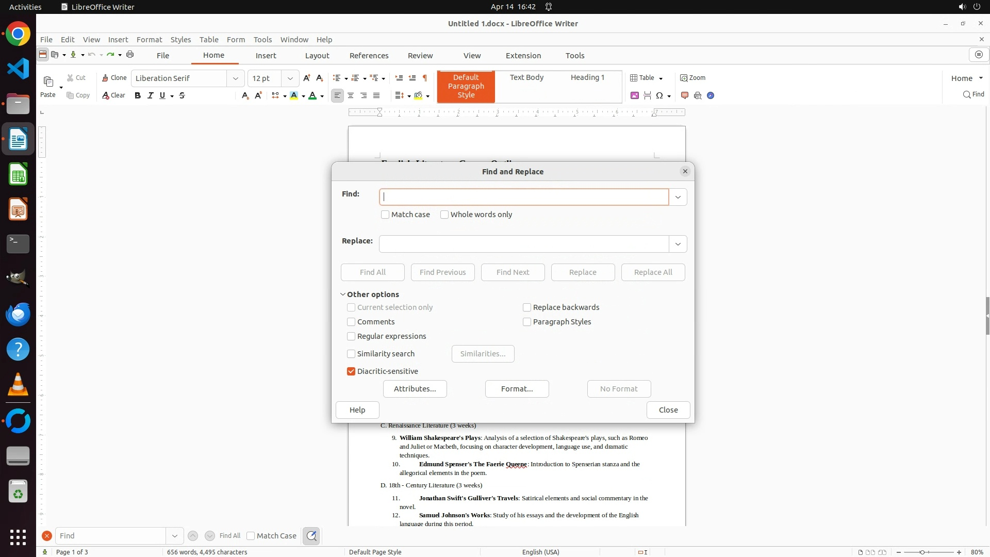Apply strikethrough with the S icon
This screenshot has width=990, height=557.
click(182, 95)
